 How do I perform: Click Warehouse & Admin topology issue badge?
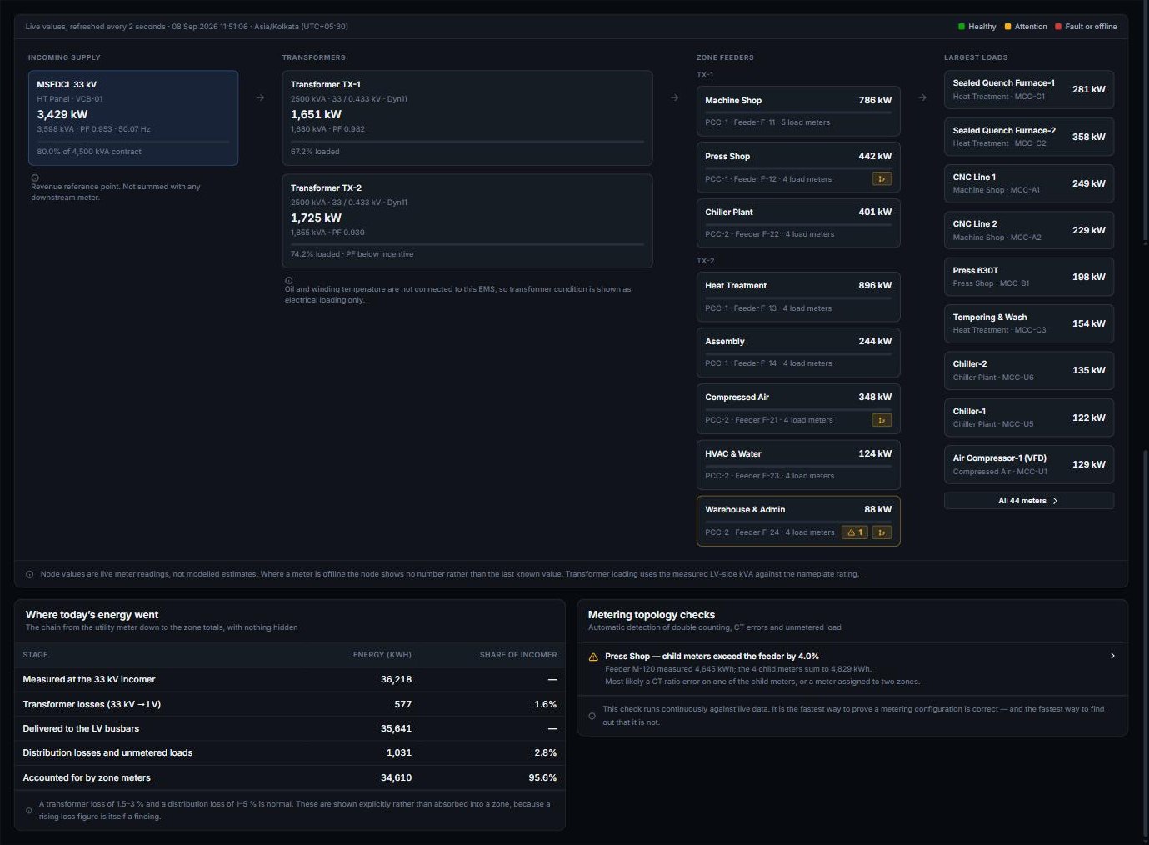tap(882, 532)
